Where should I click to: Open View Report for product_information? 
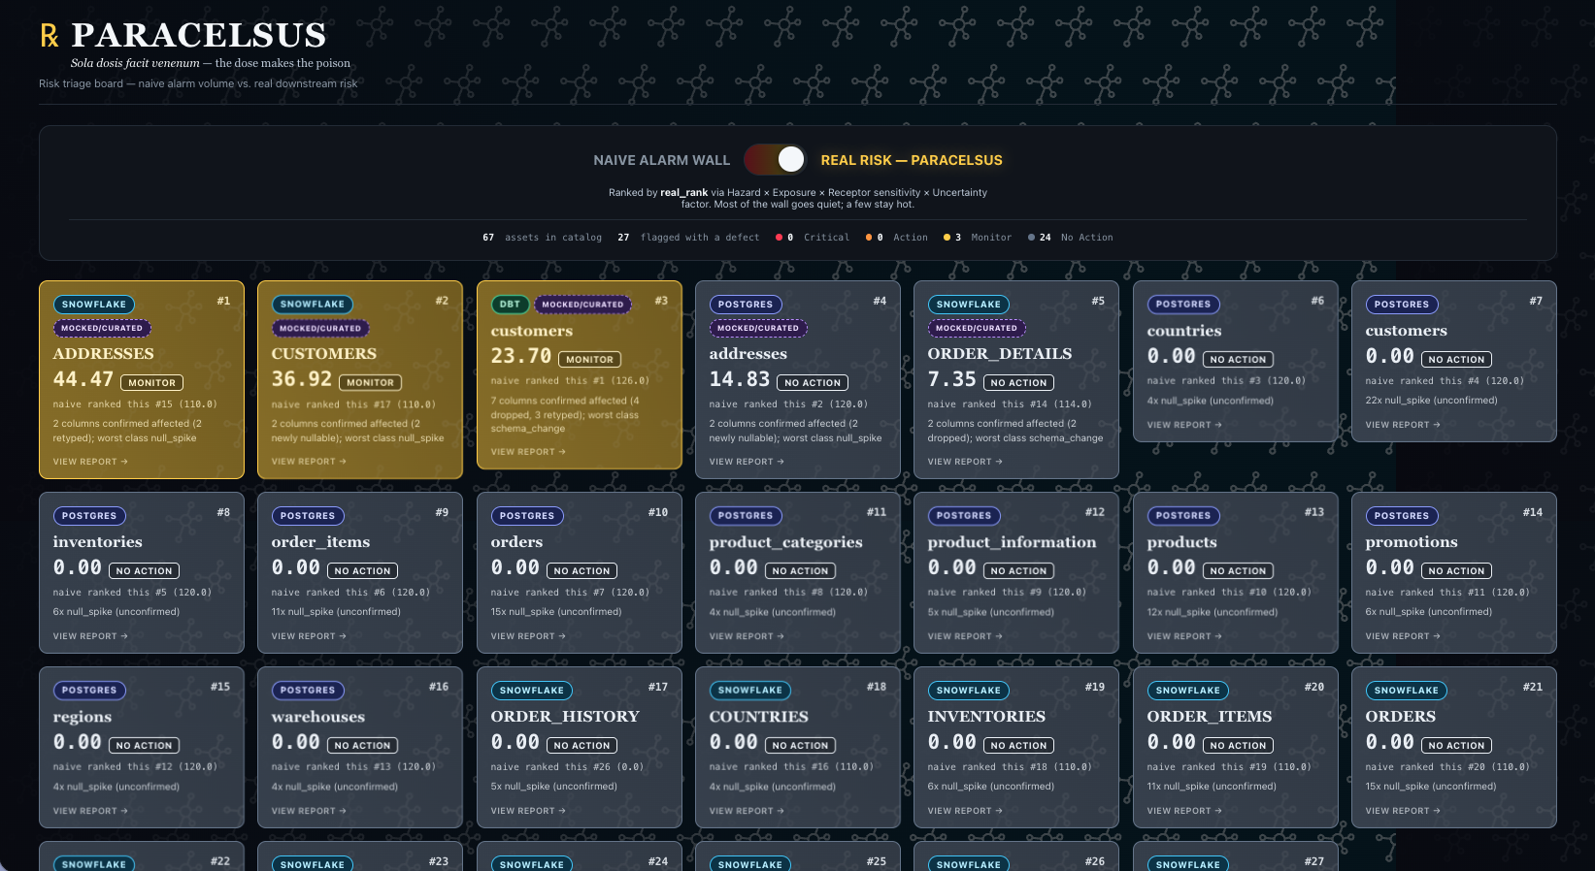tap(965, 636)
